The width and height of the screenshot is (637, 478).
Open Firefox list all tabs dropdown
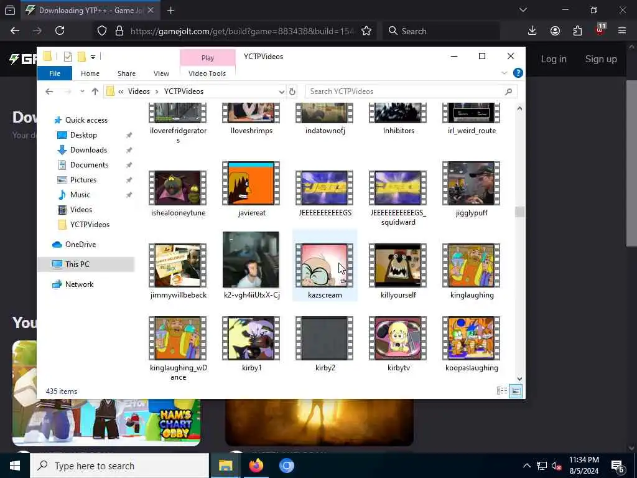tap(523, 10)
